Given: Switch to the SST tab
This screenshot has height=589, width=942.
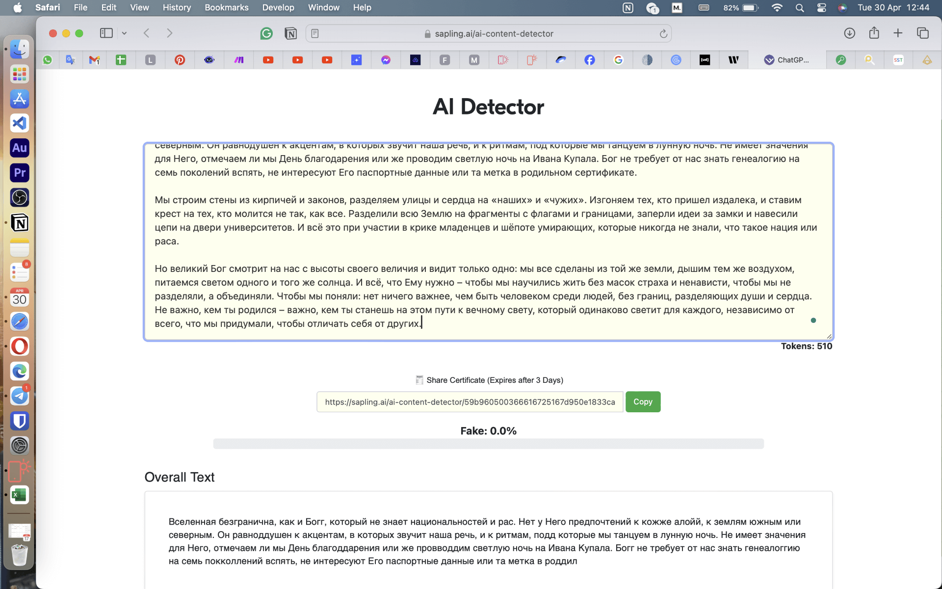Looking at the screenshot, I should pyautogui.click(x=898, y=60).
